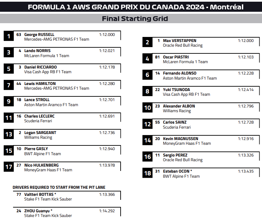Viewport: 262px width, 222px height.
Task: Click the Final Starting Grid heading
Action: click(x=135, y=19)
